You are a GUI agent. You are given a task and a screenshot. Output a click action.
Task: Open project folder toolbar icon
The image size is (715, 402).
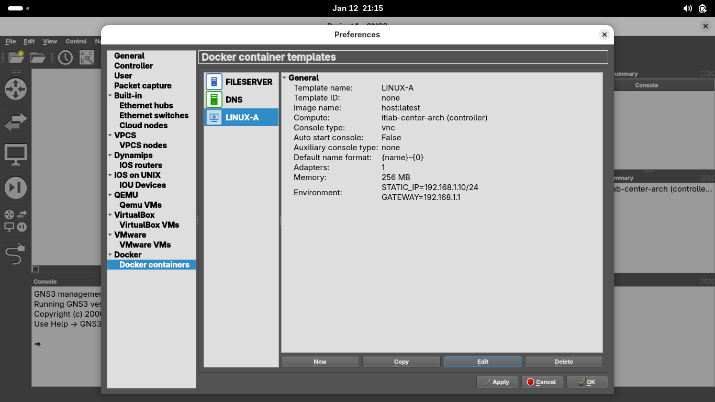tap(37, 58)
